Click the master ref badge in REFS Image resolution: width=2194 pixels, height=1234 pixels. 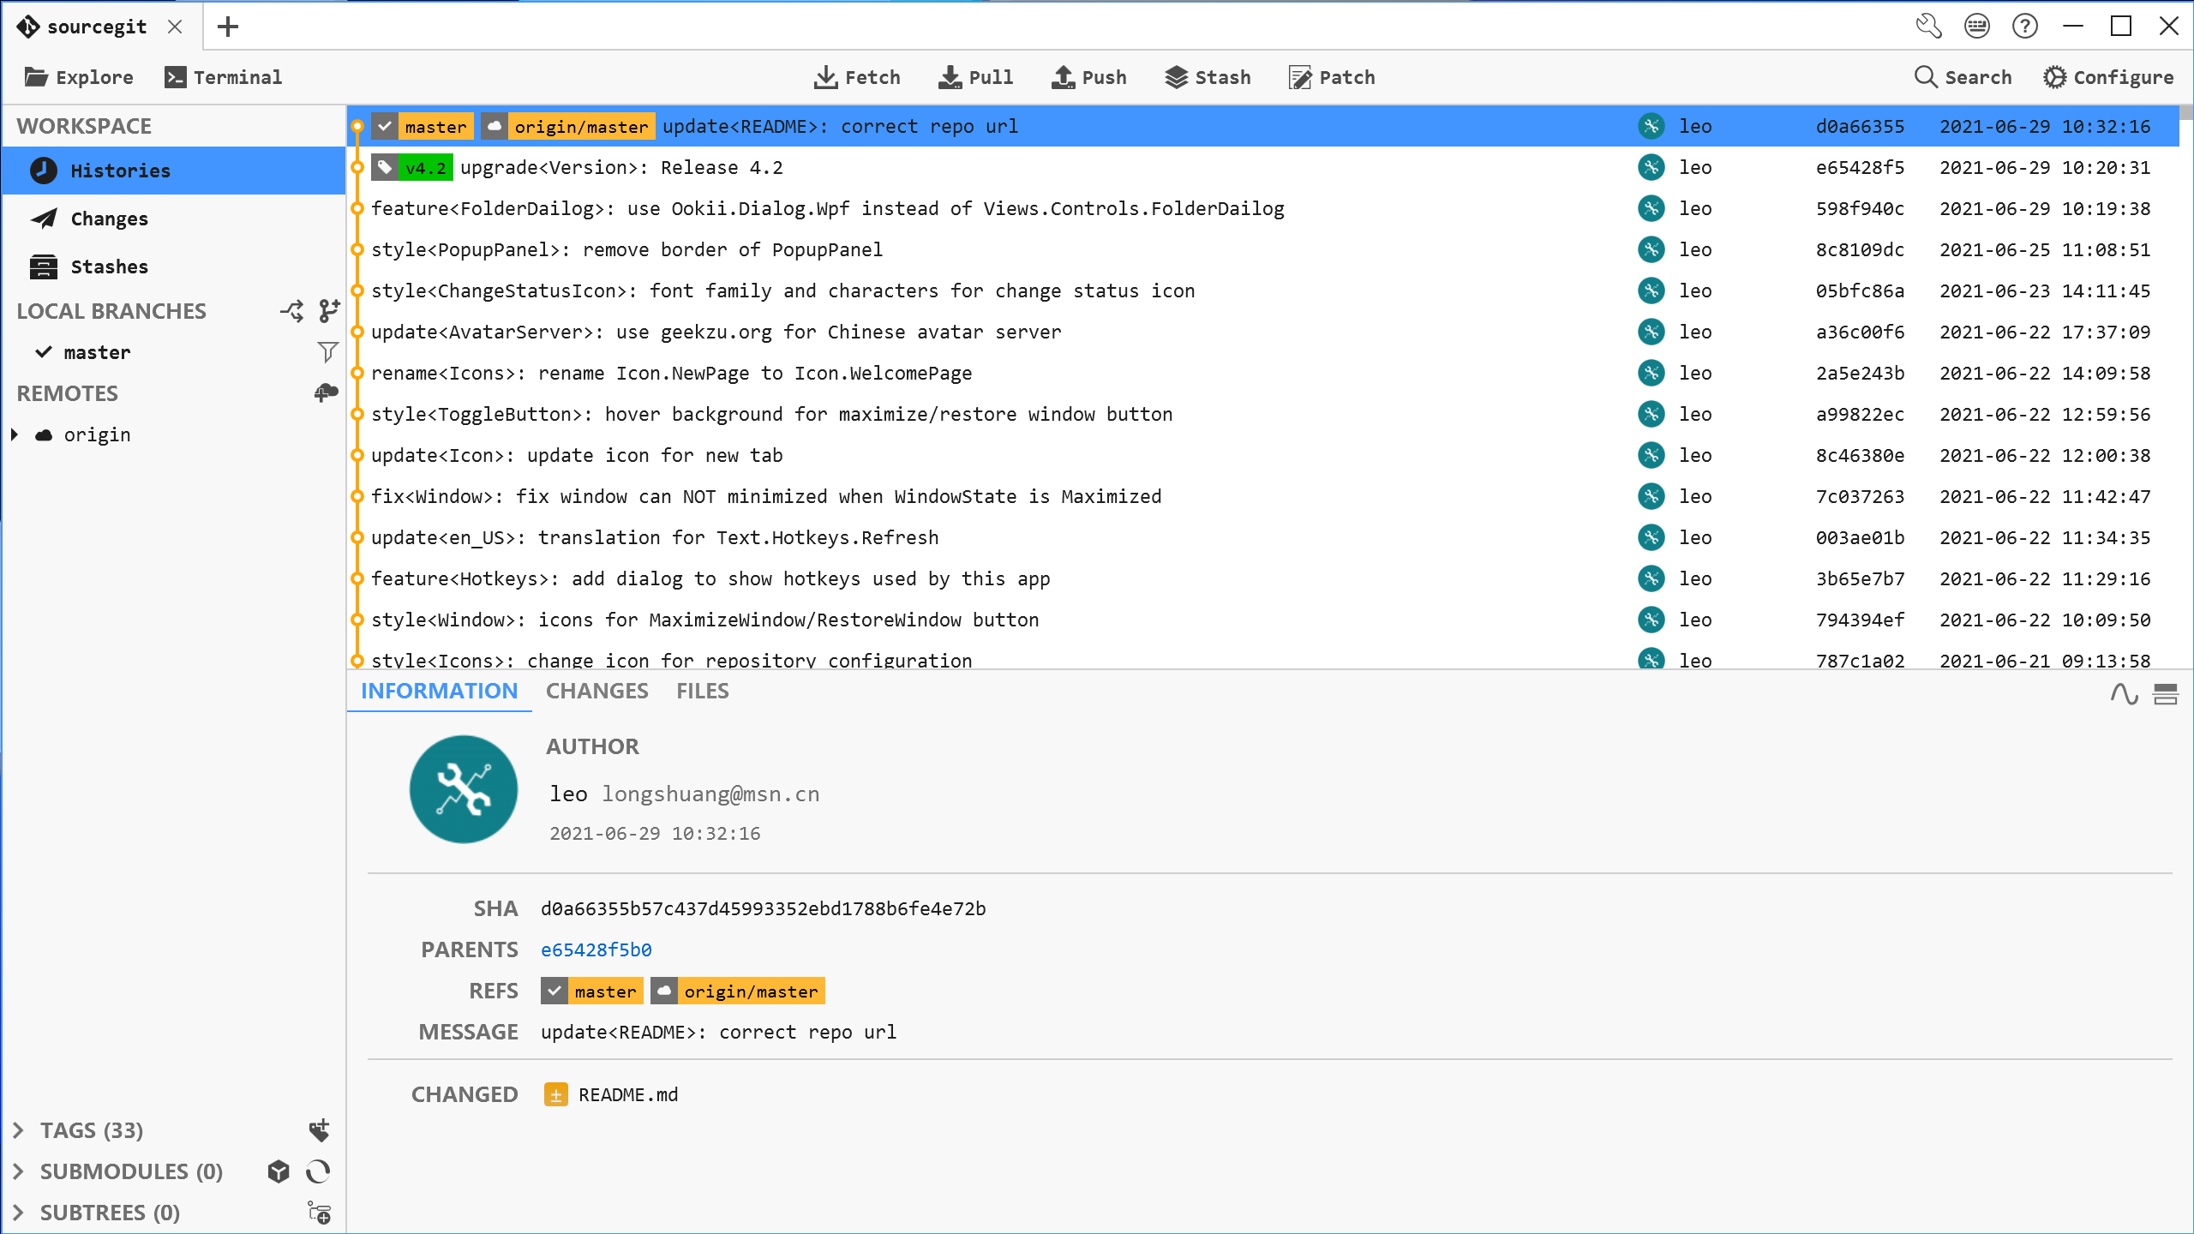point(592,991)
